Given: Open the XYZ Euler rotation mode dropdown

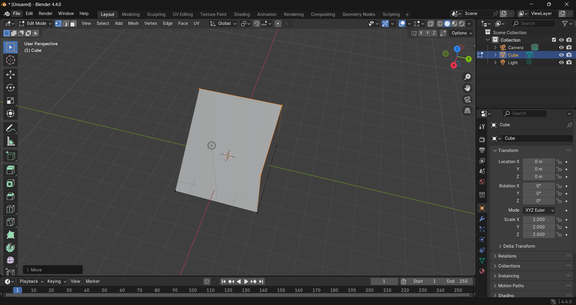Looking at the screenshot, I should point(539,210).
